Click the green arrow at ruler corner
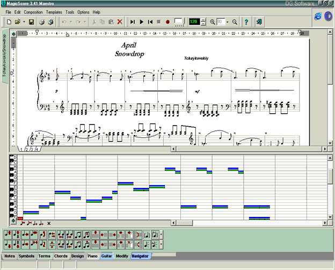The image size is (335, 270). point(13,34)
